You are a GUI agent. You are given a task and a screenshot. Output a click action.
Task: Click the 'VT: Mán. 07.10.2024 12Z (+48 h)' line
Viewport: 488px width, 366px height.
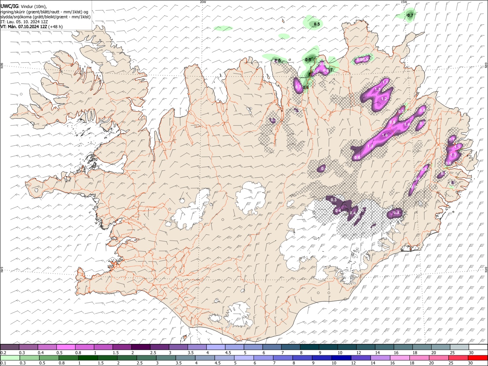[x=32, y=27]
